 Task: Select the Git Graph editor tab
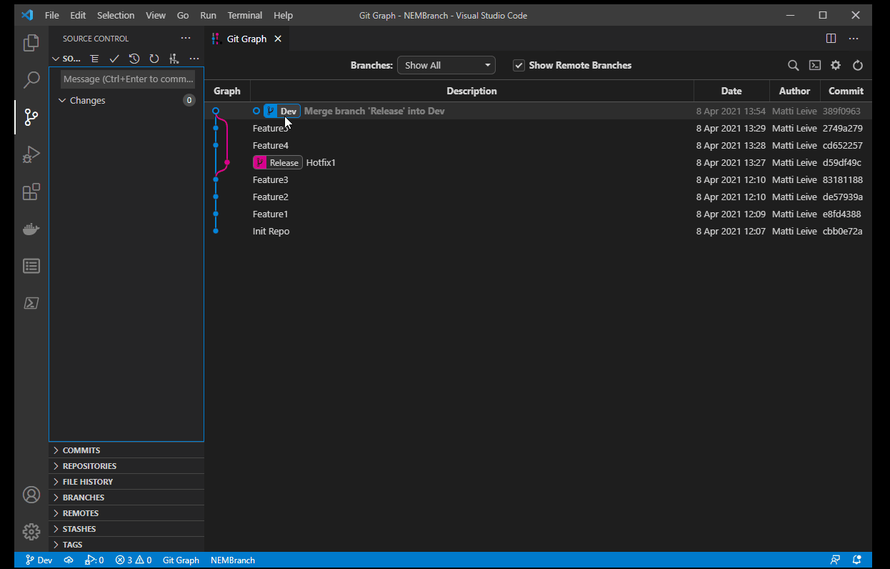coord(246,39)
